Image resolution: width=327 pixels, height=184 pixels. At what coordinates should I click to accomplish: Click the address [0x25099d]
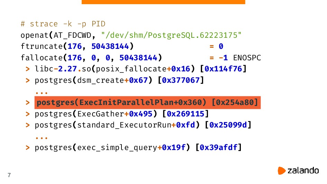228,125
